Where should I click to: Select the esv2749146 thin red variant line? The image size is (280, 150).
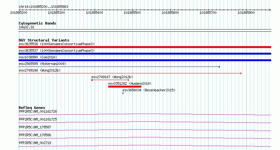[x=130, y=73]
